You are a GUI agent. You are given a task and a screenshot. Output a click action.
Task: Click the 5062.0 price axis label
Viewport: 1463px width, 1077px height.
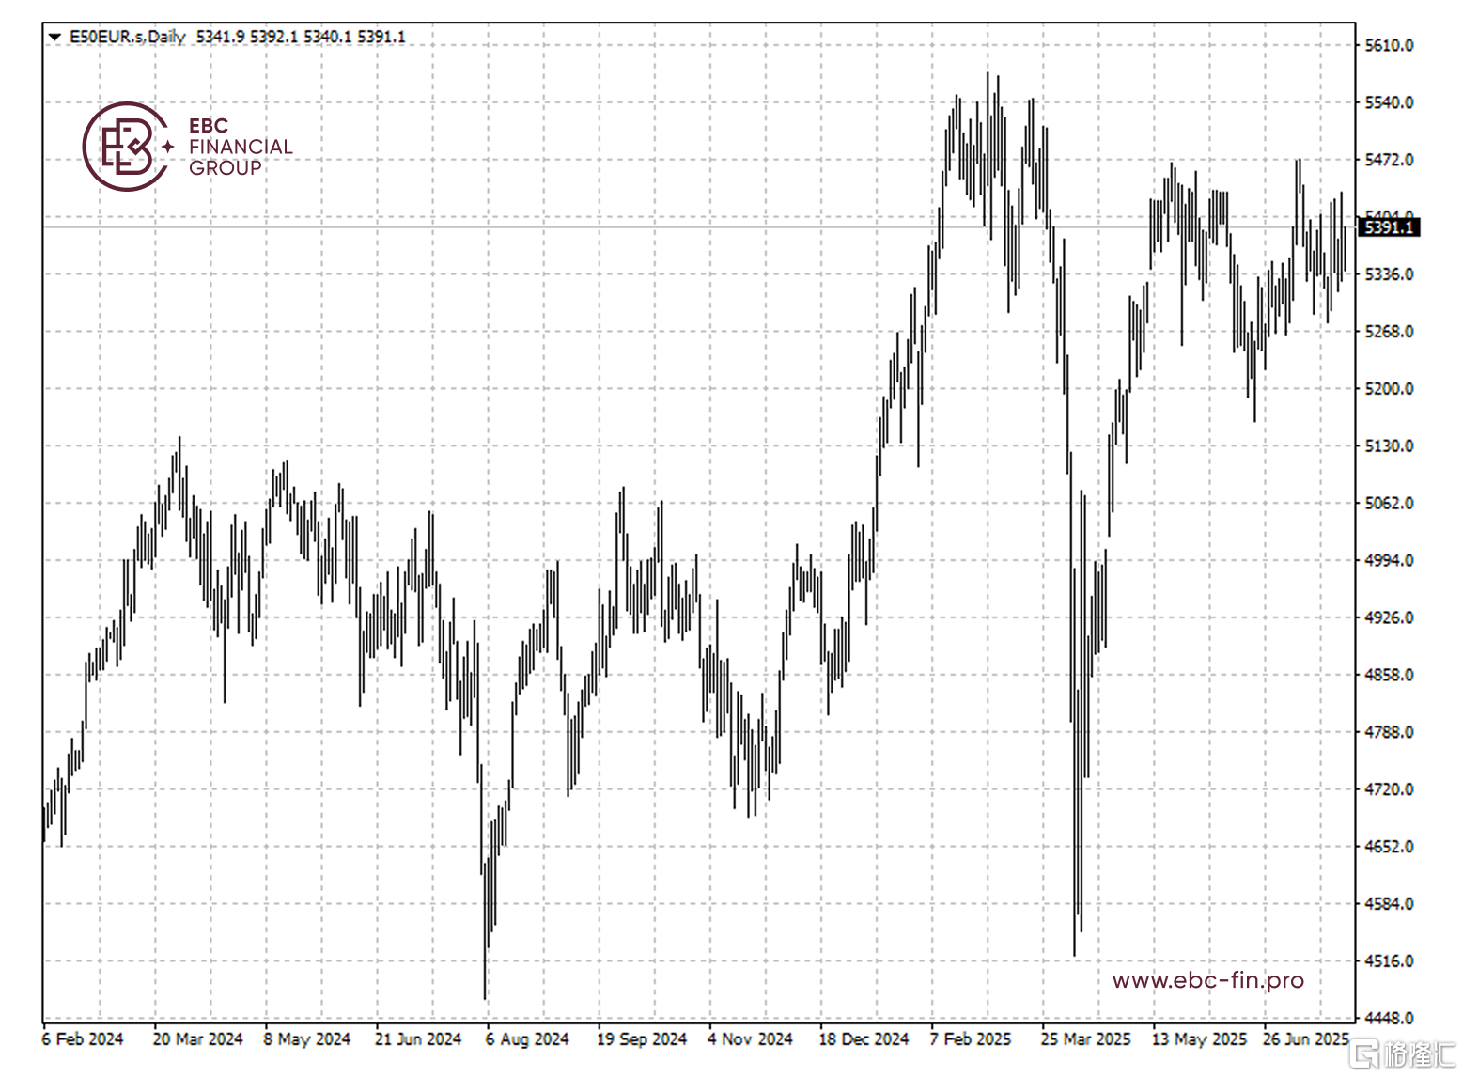pos(1389,503)
